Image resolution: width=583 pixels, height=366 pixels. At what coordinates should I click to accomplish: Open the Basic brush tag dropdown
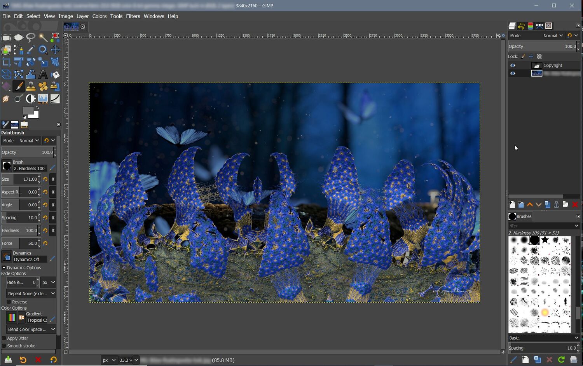point(543,338)
